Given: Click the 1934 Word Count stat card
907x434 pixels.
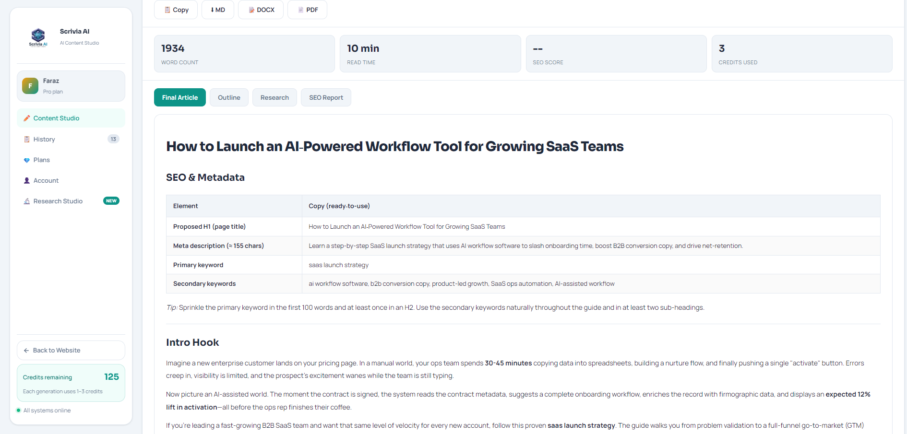Looking at the screenshot, I should [x=244, y=54].
